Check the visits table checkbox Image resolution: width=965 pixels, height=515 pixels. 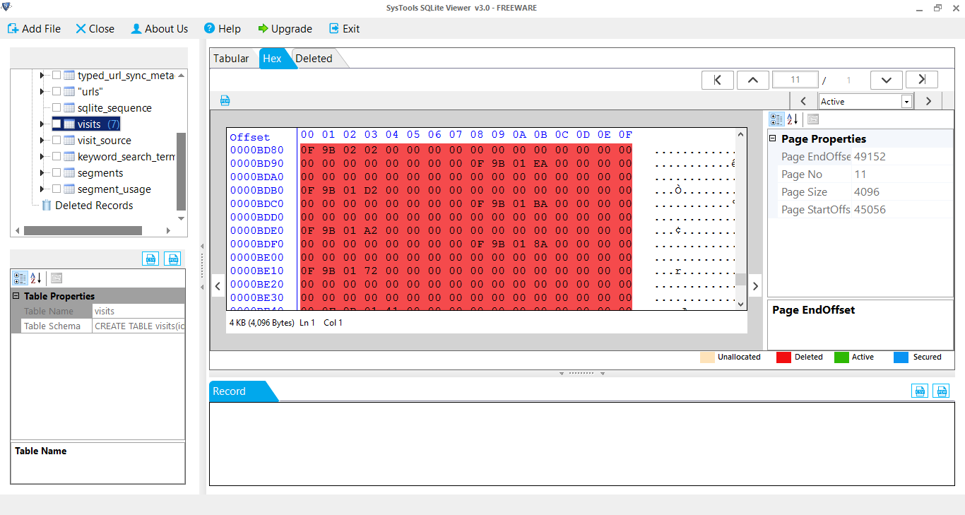(57, 124)
